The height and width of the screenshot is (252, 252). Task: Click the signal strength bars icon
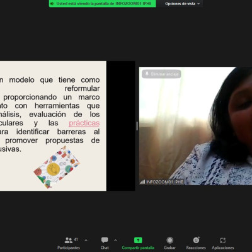142,182
